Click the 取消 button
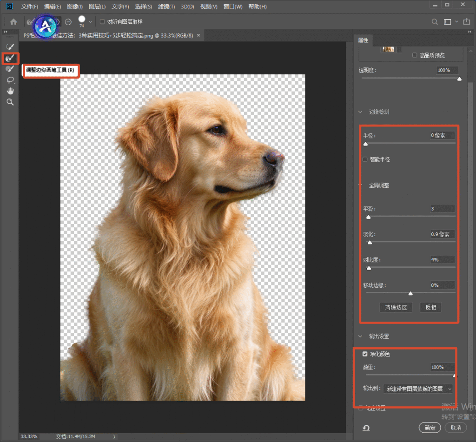The width and height of the screenshot is (476, 442). pos(456,428)
